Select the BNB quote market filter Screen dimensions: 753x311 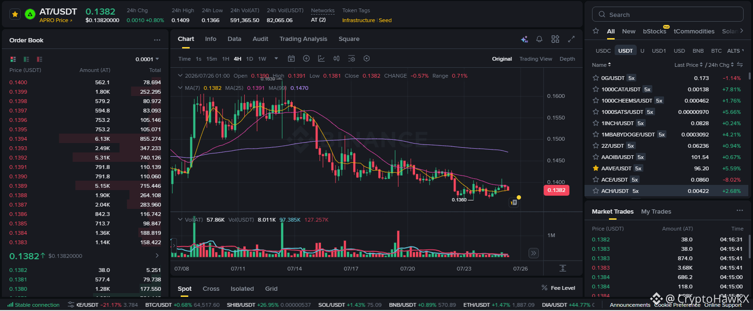click(x=698, y=51)
